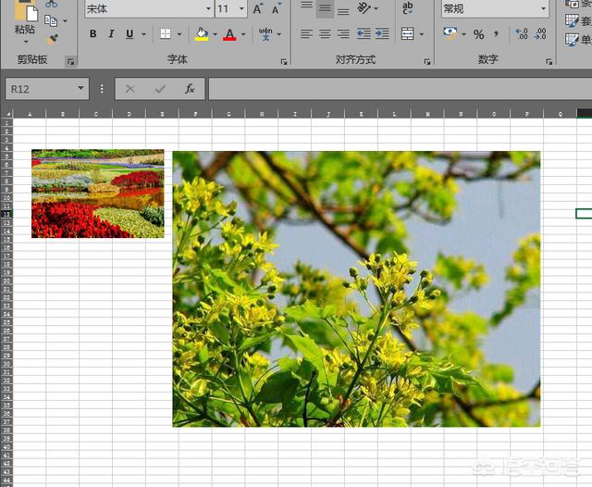Click the red font color button

(x=228, y=34)
